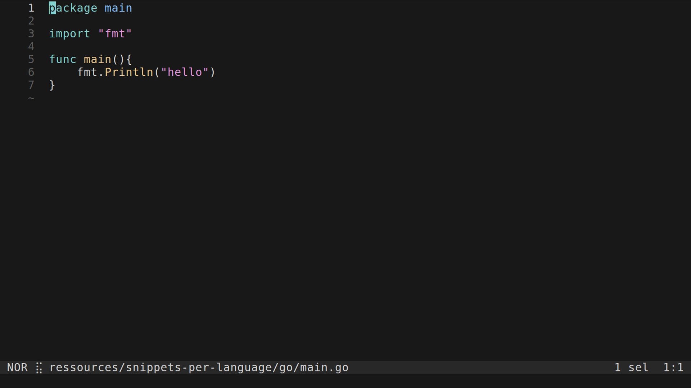Screen dimensions: 691x388
Task: Click line number 5 in gutter
Action: click(x=31, y=59)
